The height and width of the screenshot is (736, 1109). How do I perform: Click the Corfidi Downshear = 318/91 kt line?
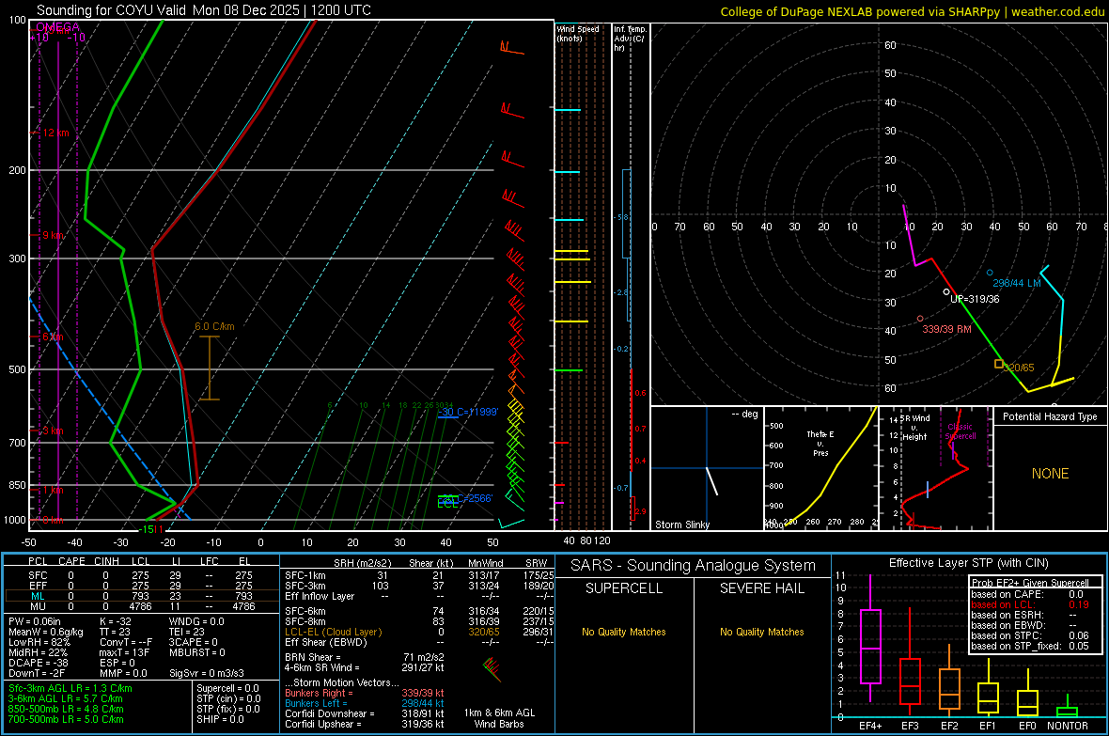[365, 713]
